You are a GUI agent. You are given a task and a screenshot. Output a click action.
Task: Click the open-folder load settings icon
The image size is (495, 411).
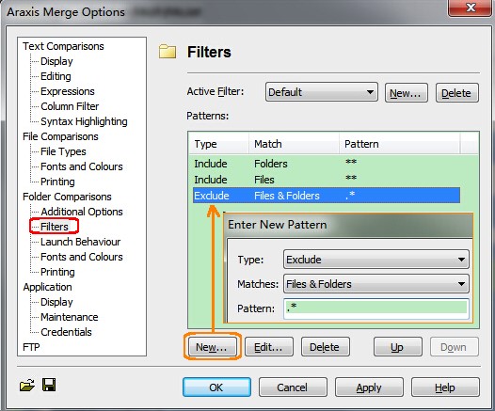pos(27,385)
